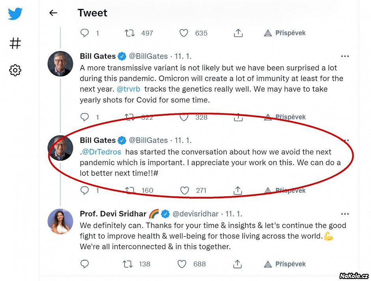Open the Explore hashtag icon
The image size is (371, 281).
click(x=15, y=43)
